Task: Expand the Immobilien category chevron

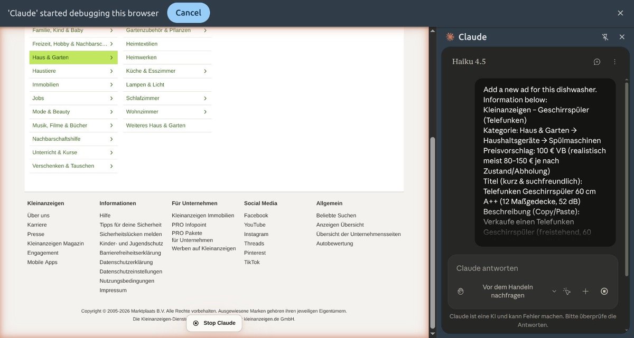Action: tap(111, 84)
